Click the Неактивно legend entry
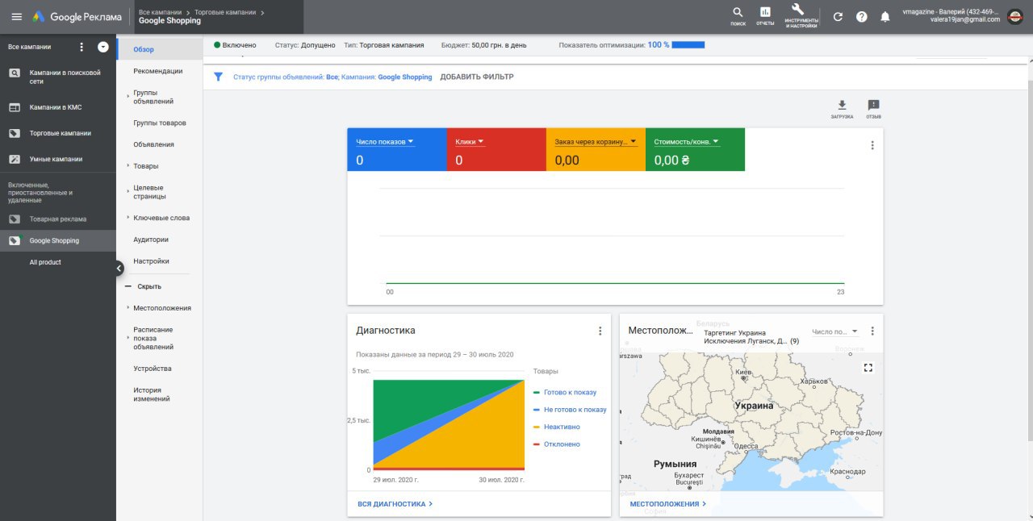The image size is (1033, 521). [562, 427]
